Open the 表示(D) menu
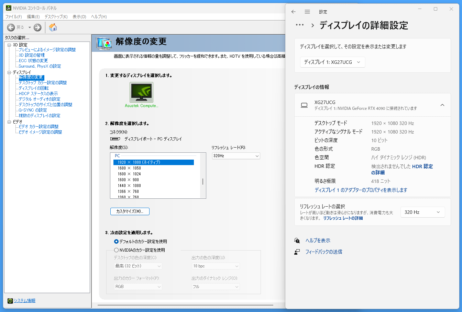Image resolution: width=462 pixels, height=312 pixels. (x=79, y=17)
